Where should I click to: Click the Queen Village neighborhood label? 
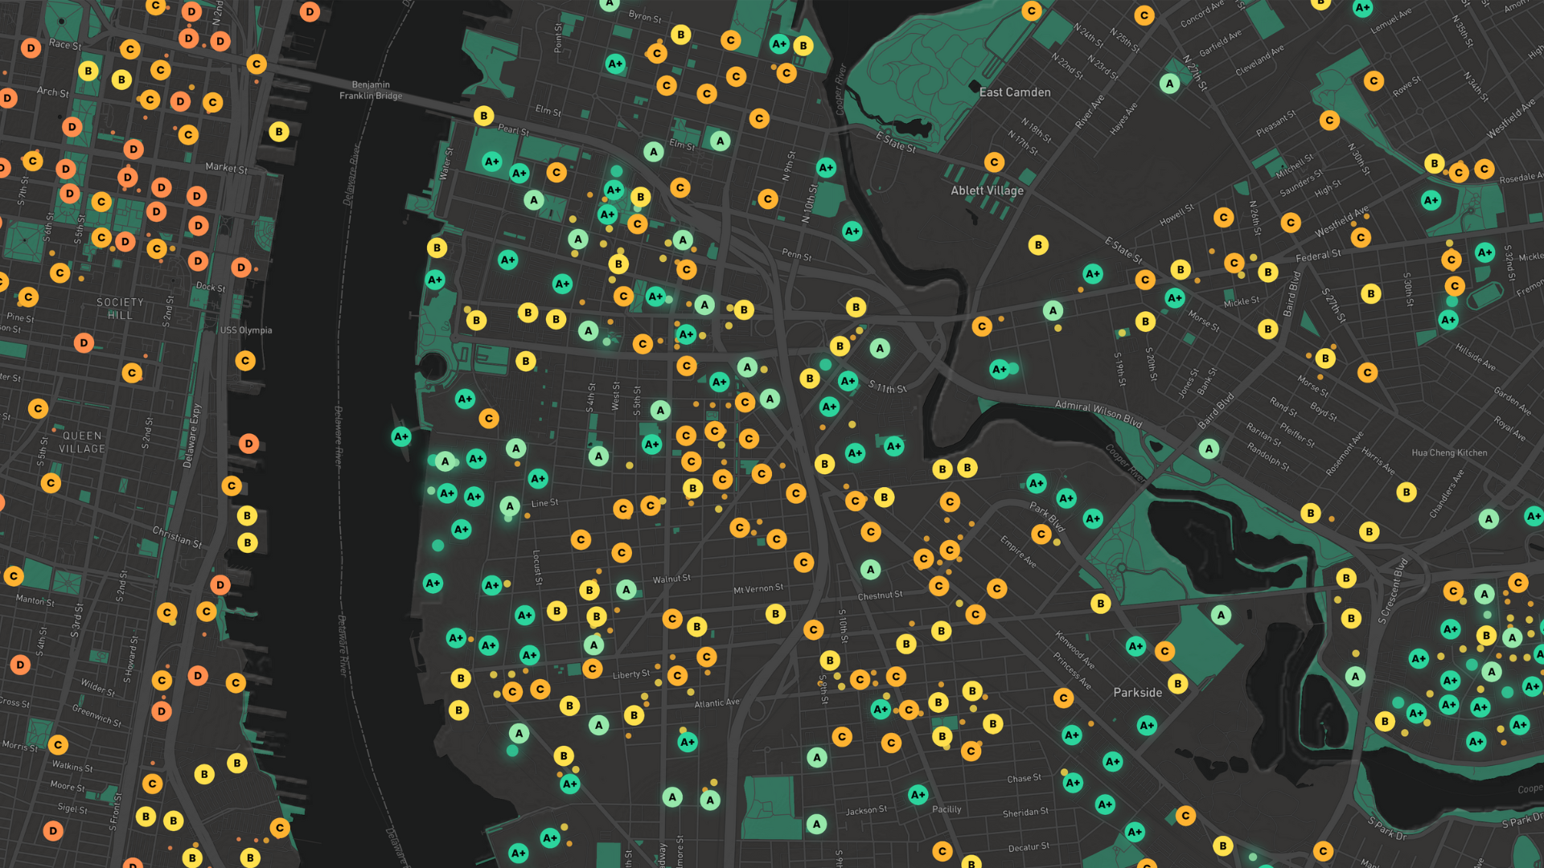coord(82,442)
